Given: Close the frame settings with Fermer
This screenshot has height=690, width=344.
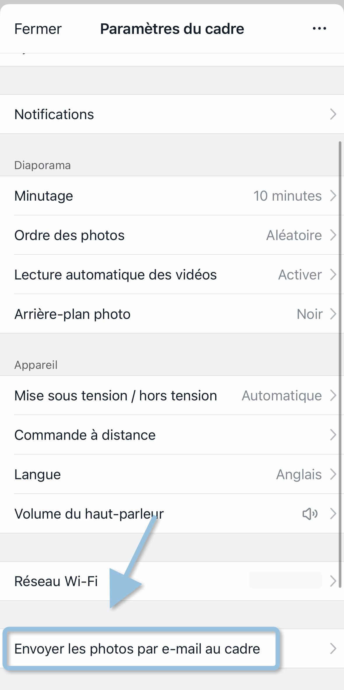Looking at the screenshot, I should [38, 29].
